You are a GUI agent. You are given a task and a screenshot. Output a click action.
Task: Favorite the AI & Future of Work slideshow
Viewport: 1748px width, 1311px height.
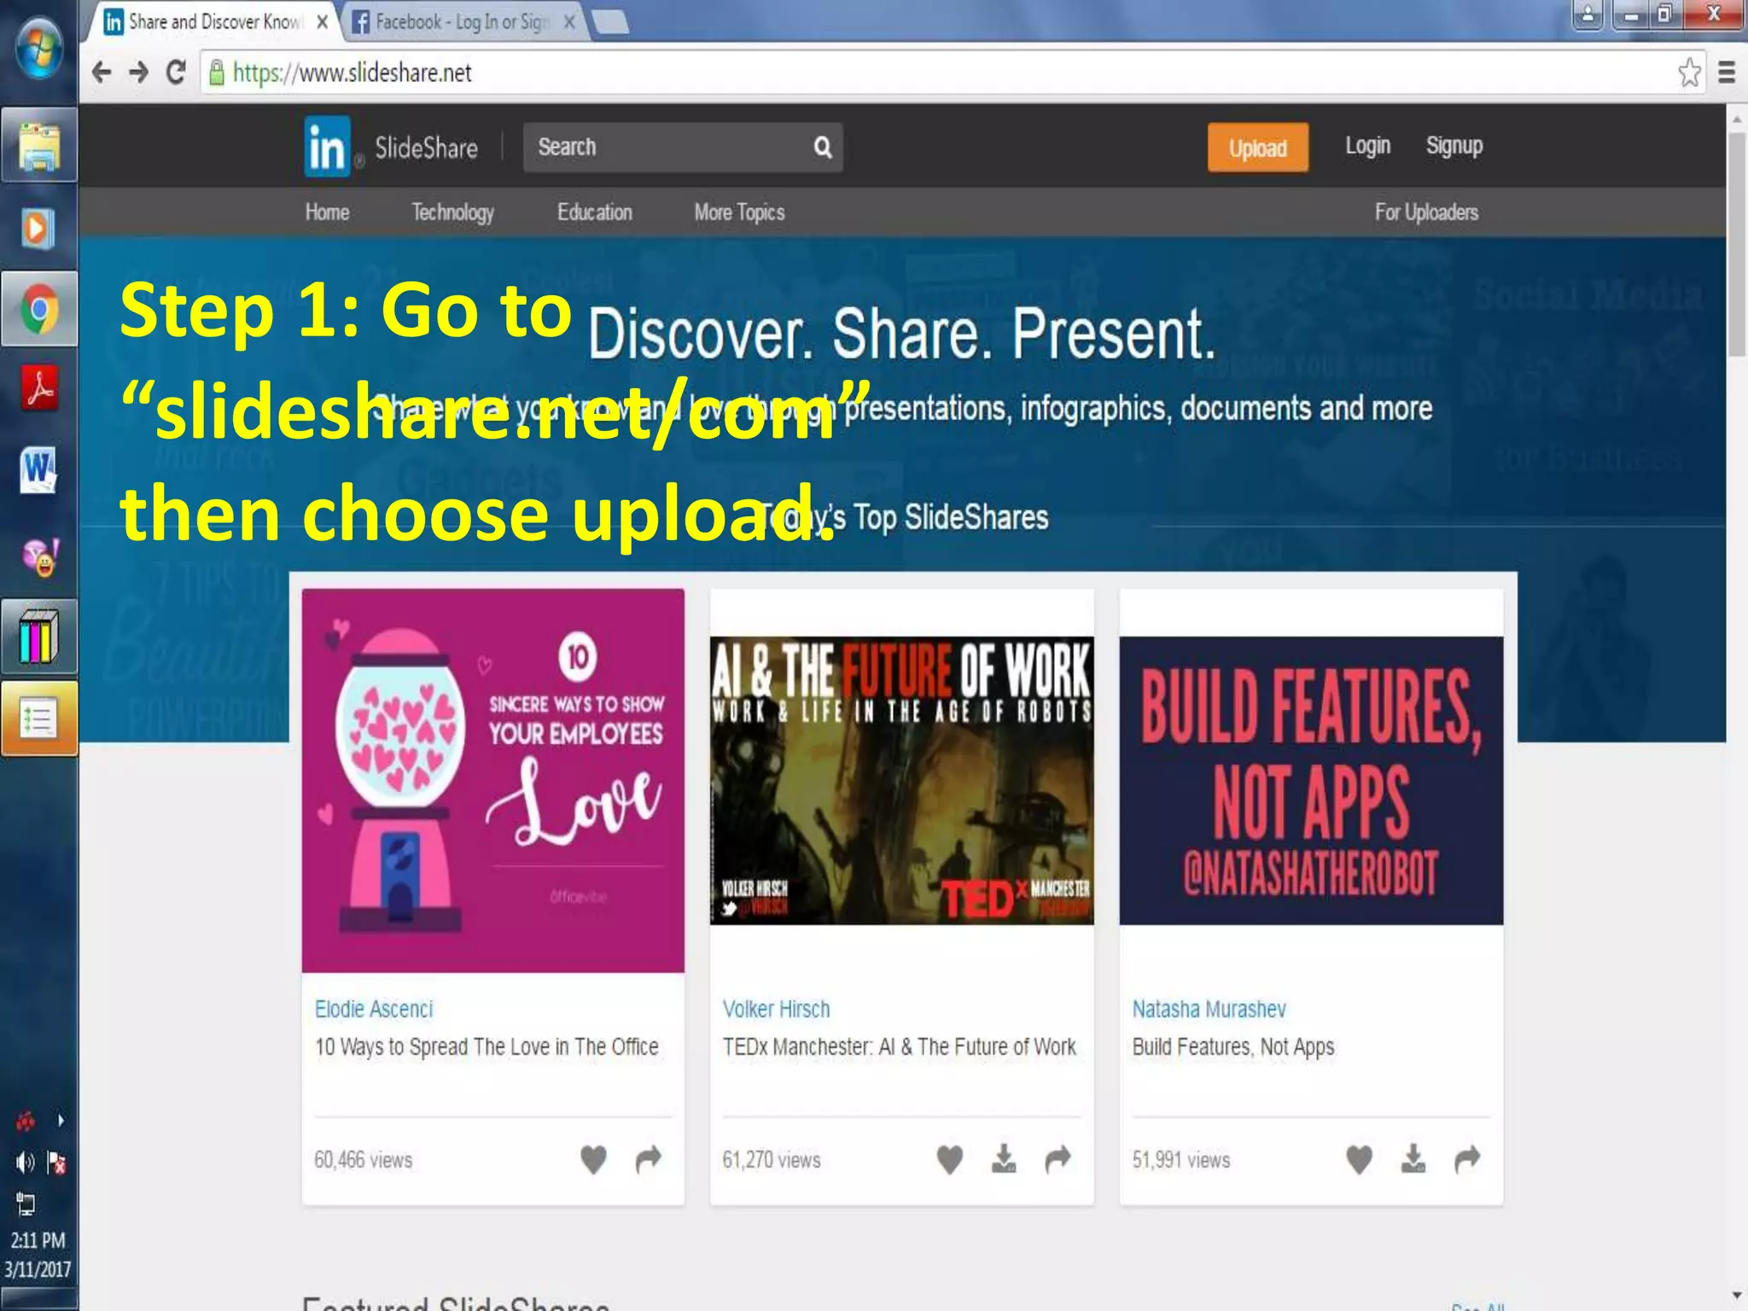949,1159
